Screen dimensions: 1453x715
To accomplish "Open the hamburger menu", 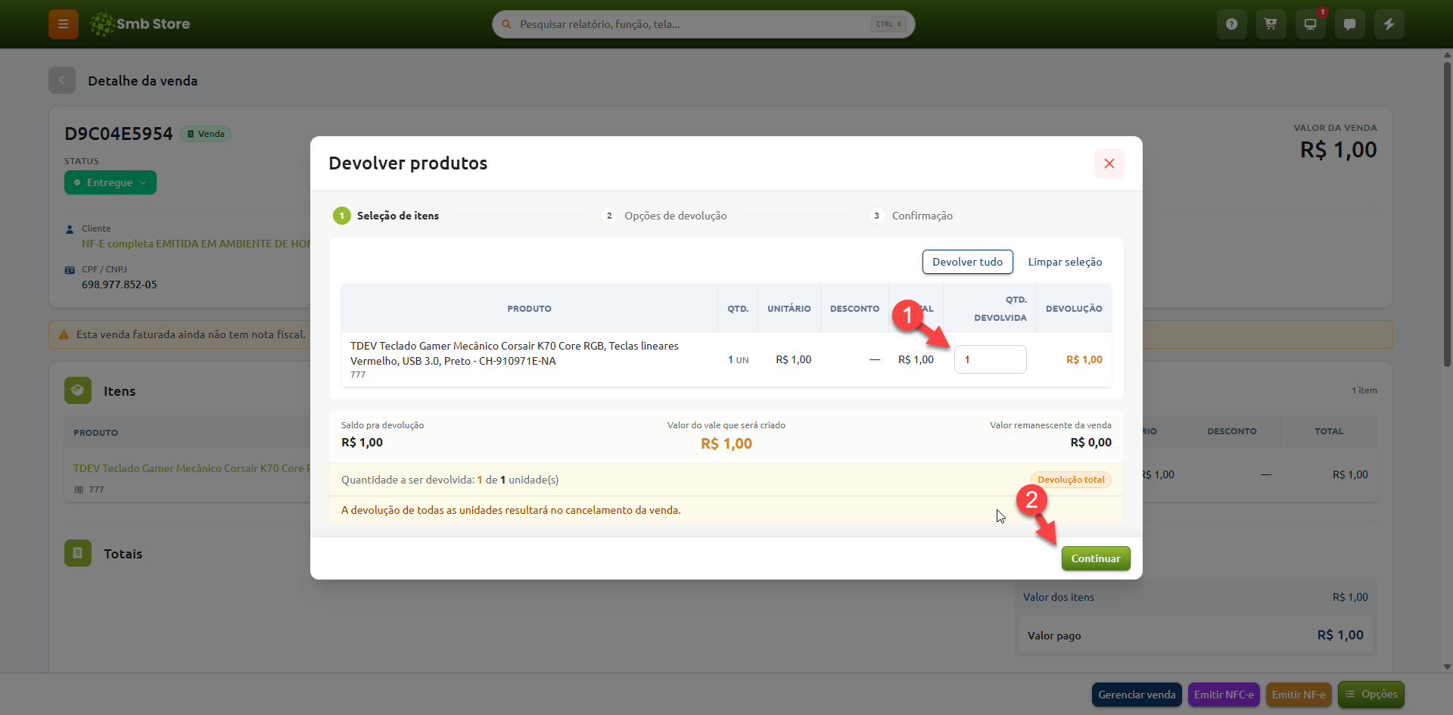I will point(64,24).
